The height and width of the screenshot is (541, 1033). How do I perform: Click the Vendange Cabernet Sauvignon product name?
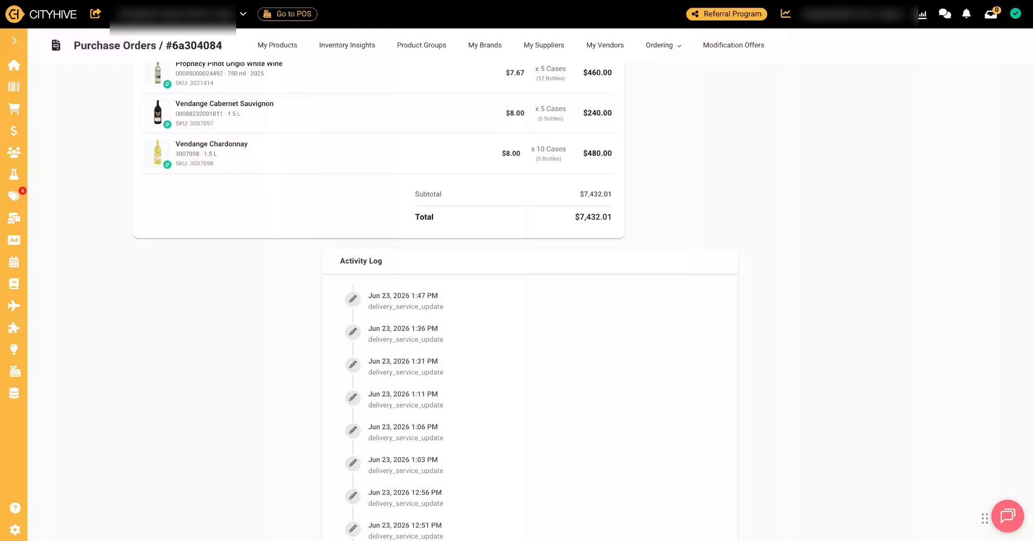point(224,104)
